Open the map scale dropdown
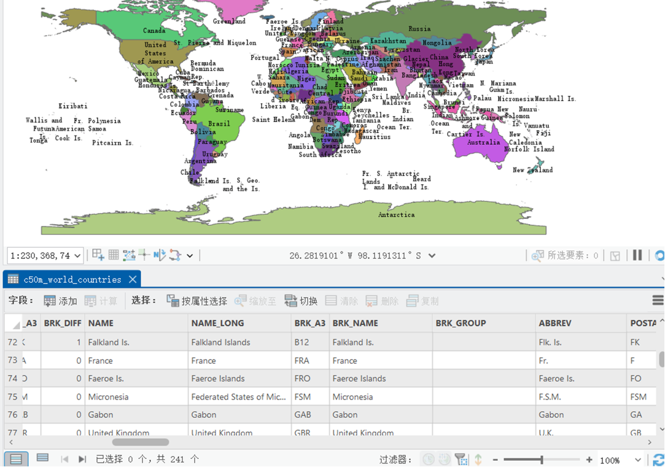 point(77,255)
